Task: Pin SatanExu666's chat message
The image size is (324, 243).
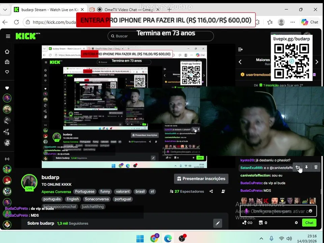Action: click(x=307, y=167)
